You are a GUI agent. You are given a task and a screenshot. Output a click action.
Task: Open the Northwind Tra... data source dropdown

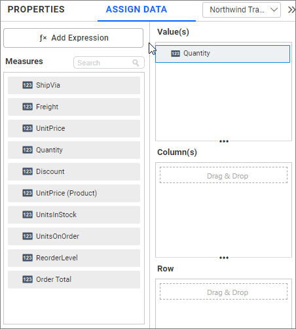[242, 10]
